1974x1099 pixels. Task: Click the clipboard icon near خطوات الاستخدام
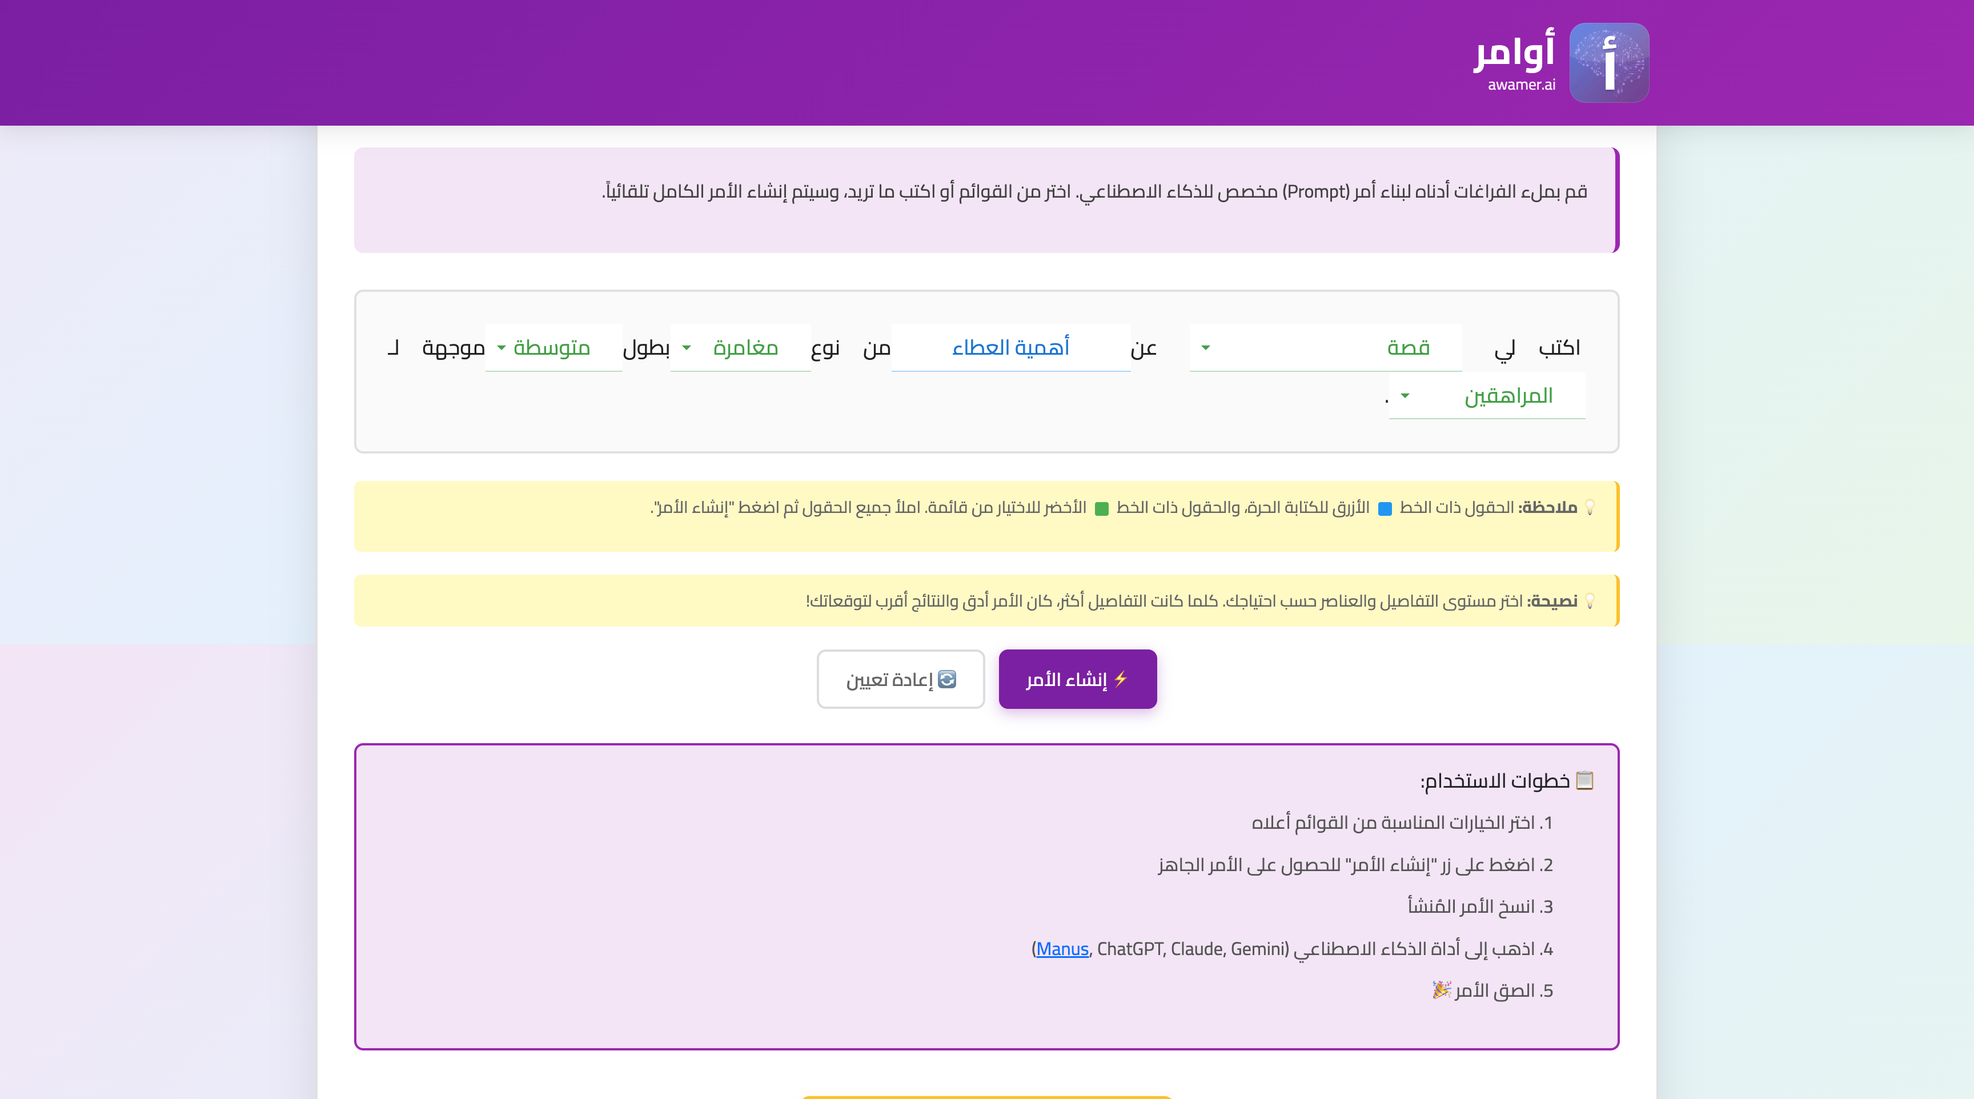click(1584, 780)
